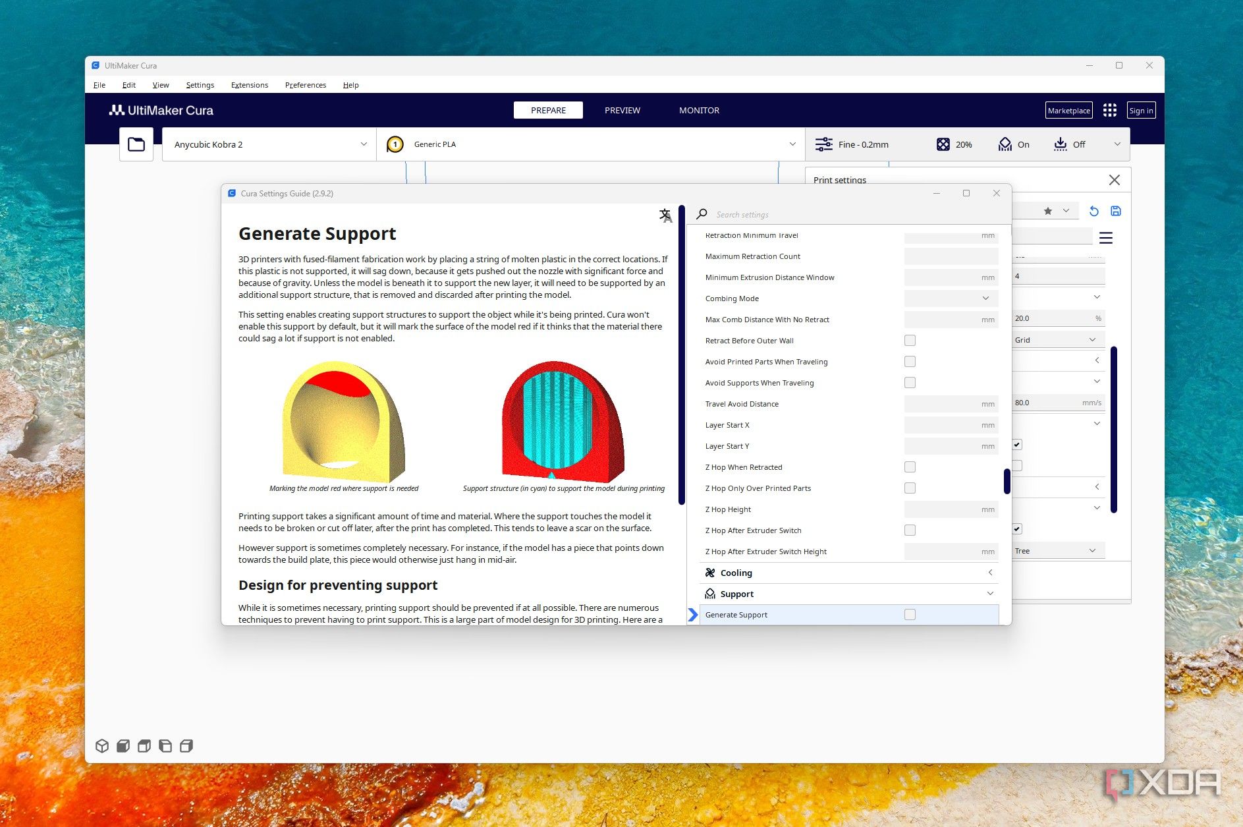This screenshot has width=1243, height=827.
Task: Select the right side view cube icon
Action: [x=186, y=745]
